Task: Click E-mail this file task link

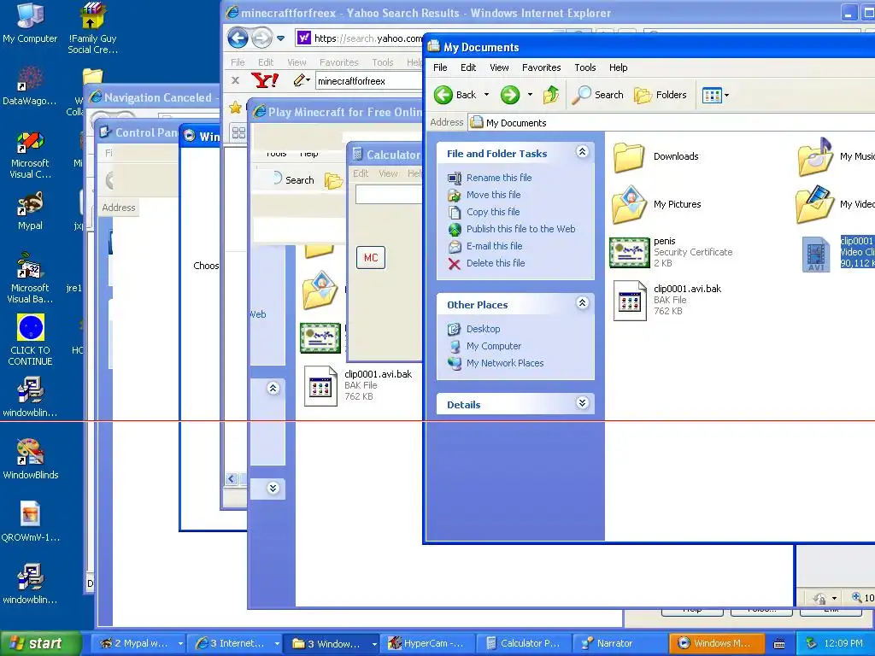Action: pos(495,246)
